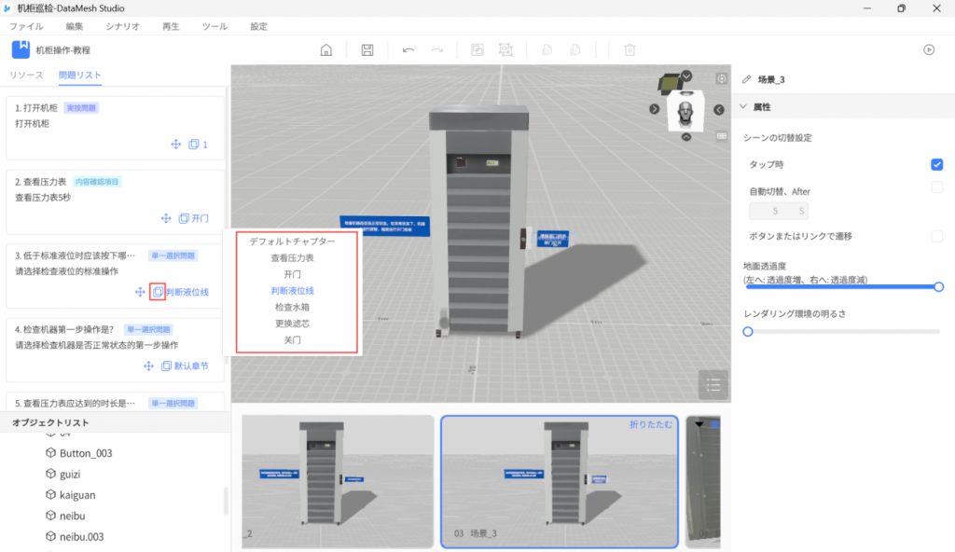Viewport: 955px width, 552px height.
Task: Open the list icon in viewport corner
Action: [713, 384]
